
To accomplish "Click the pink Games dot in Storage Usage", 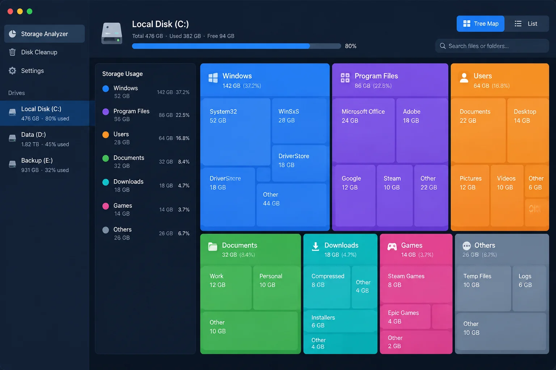I will [x=106, y=206].
